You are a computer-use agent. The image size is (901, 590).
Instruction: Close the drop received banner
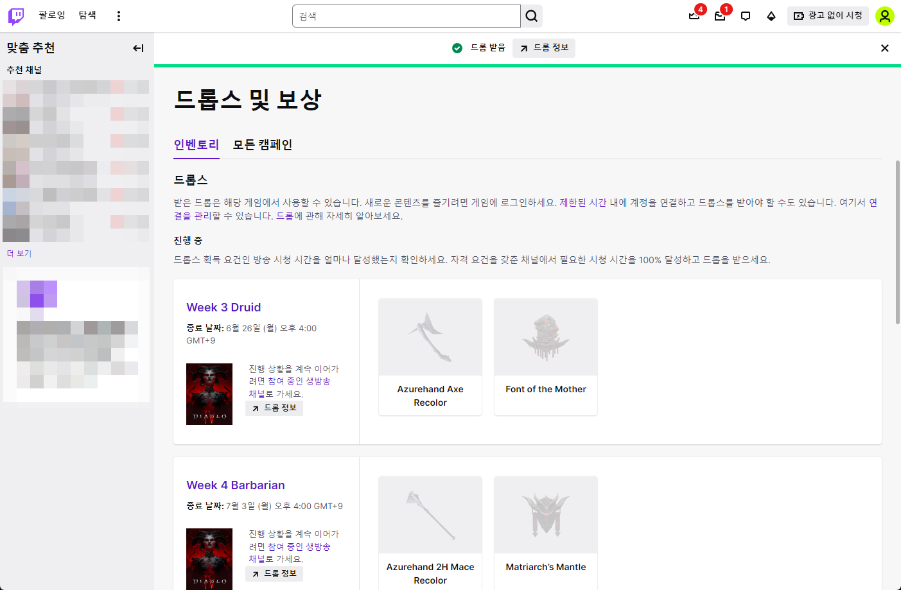click(885, 48)
